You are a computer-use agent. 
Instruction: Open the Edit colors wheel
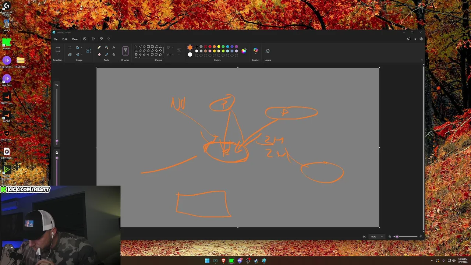[244, 51]
